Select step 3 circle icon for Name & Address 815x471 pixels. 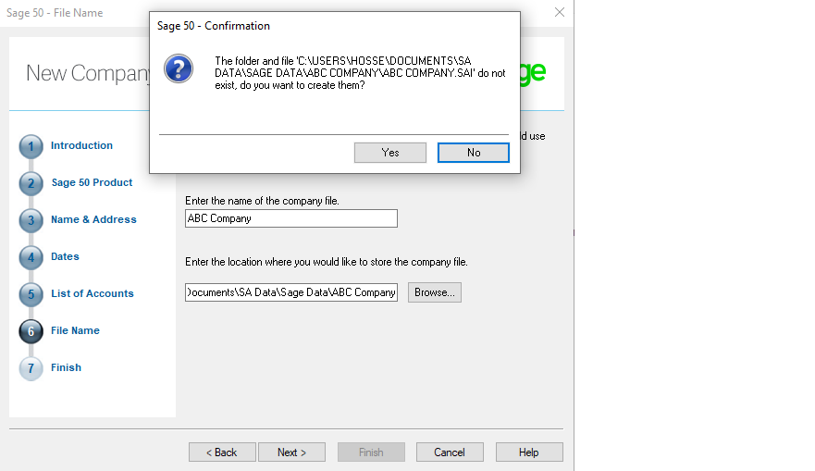point(31,220)
